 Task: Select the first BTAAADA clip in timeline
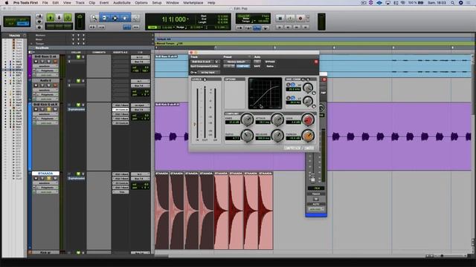[x=162, y=211]
